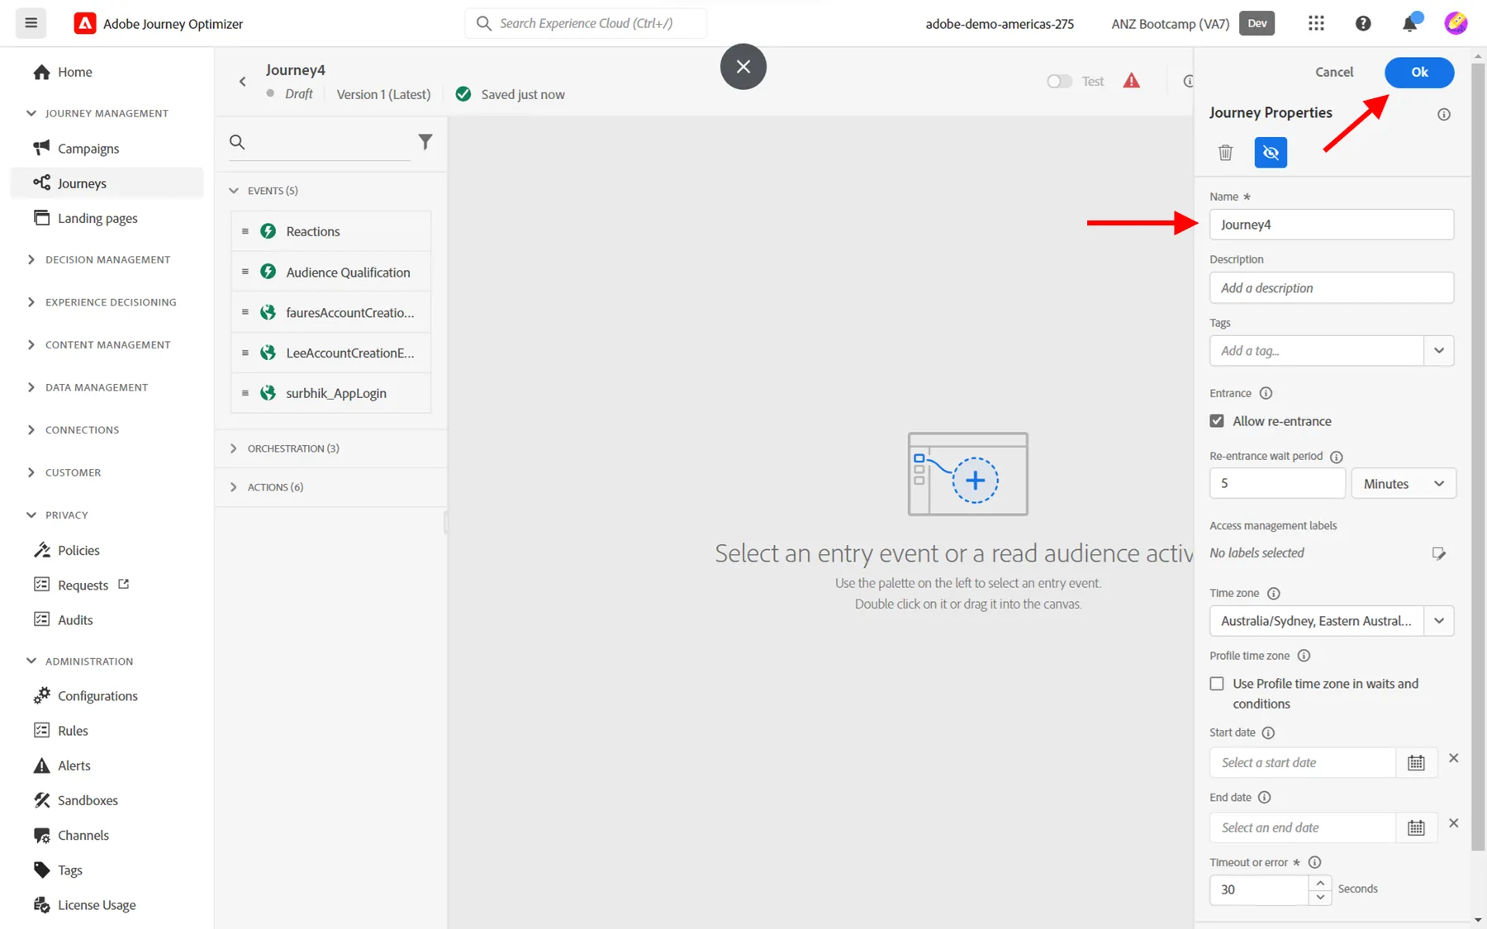Open the Start date calendar picker

(1416, 763)
